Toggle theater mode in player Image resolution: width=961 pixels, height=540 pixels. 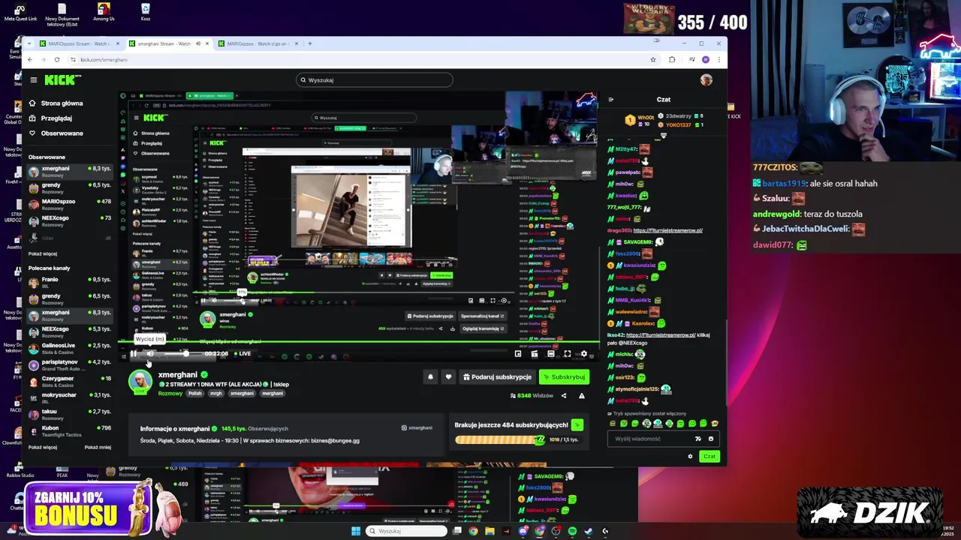551,354
